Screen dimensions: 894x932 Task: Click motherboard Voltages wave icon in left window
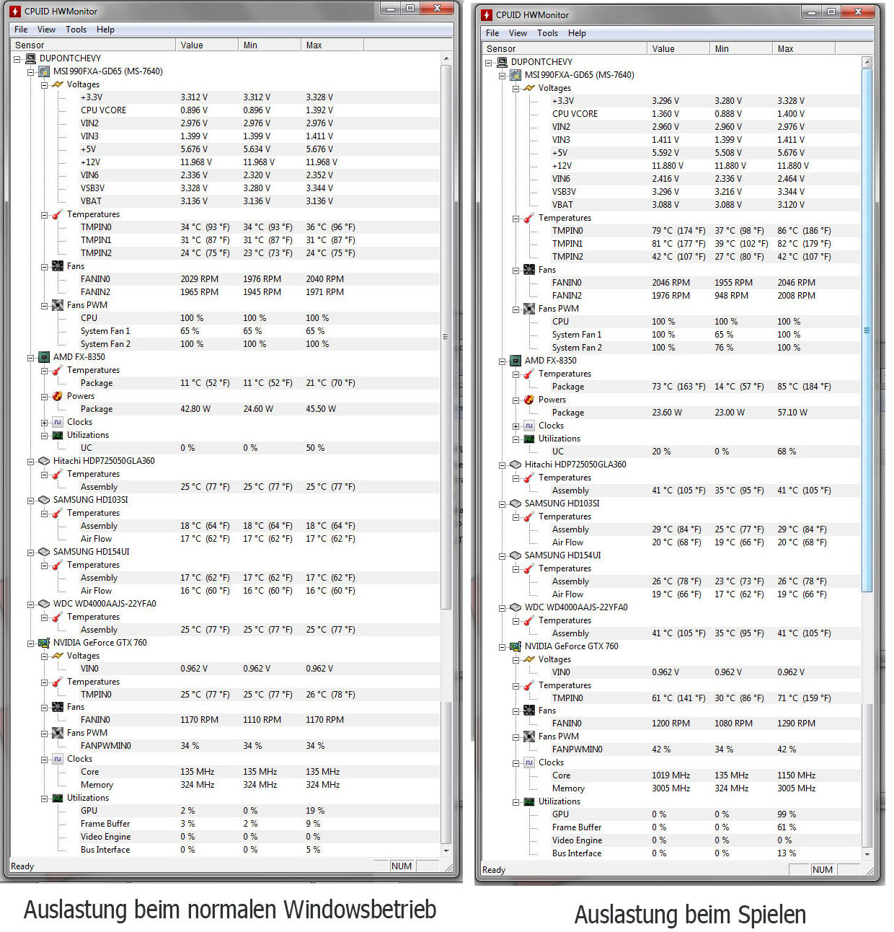[x=58, y=84]
